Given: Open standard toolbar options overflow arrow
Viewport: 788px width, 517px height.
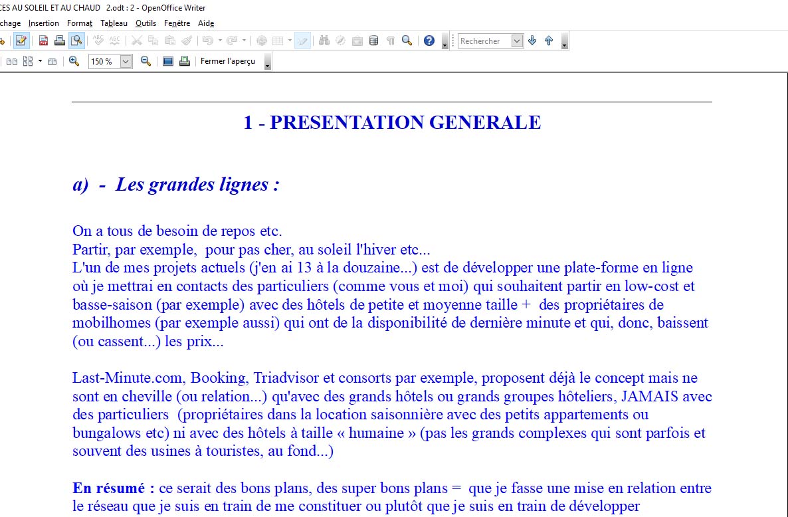Looking at the screenshot, I should point(444,41).
